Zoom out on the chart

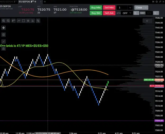pos(8,21)
